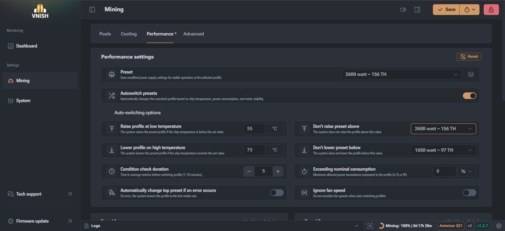The height and width of the screenshot is (231, 505).
Task: Enable Ignore fan speed toggle
Action: [469, 193]
